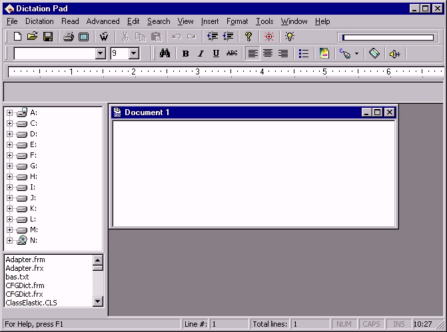Open Find with the binoculars icon

[x=165, y=53]
